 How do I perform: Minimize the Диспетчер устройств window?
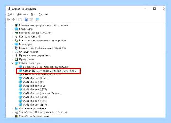145,9
